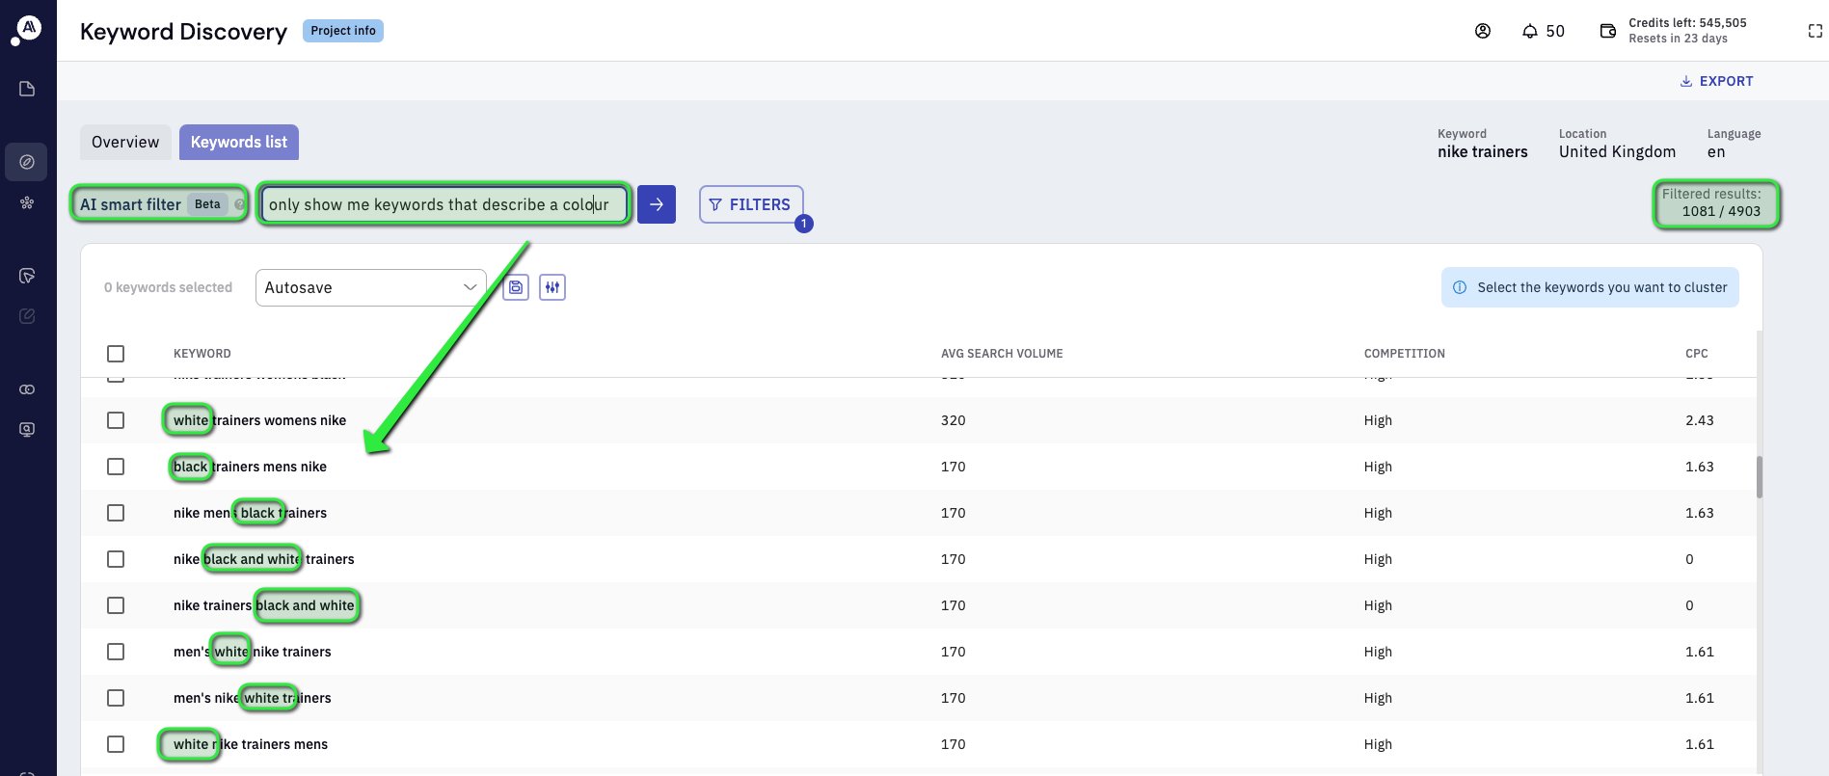Click keyword 'nike mens black trainers'
This screenshot has width=1829, height=776.
(x=251, y=513)
